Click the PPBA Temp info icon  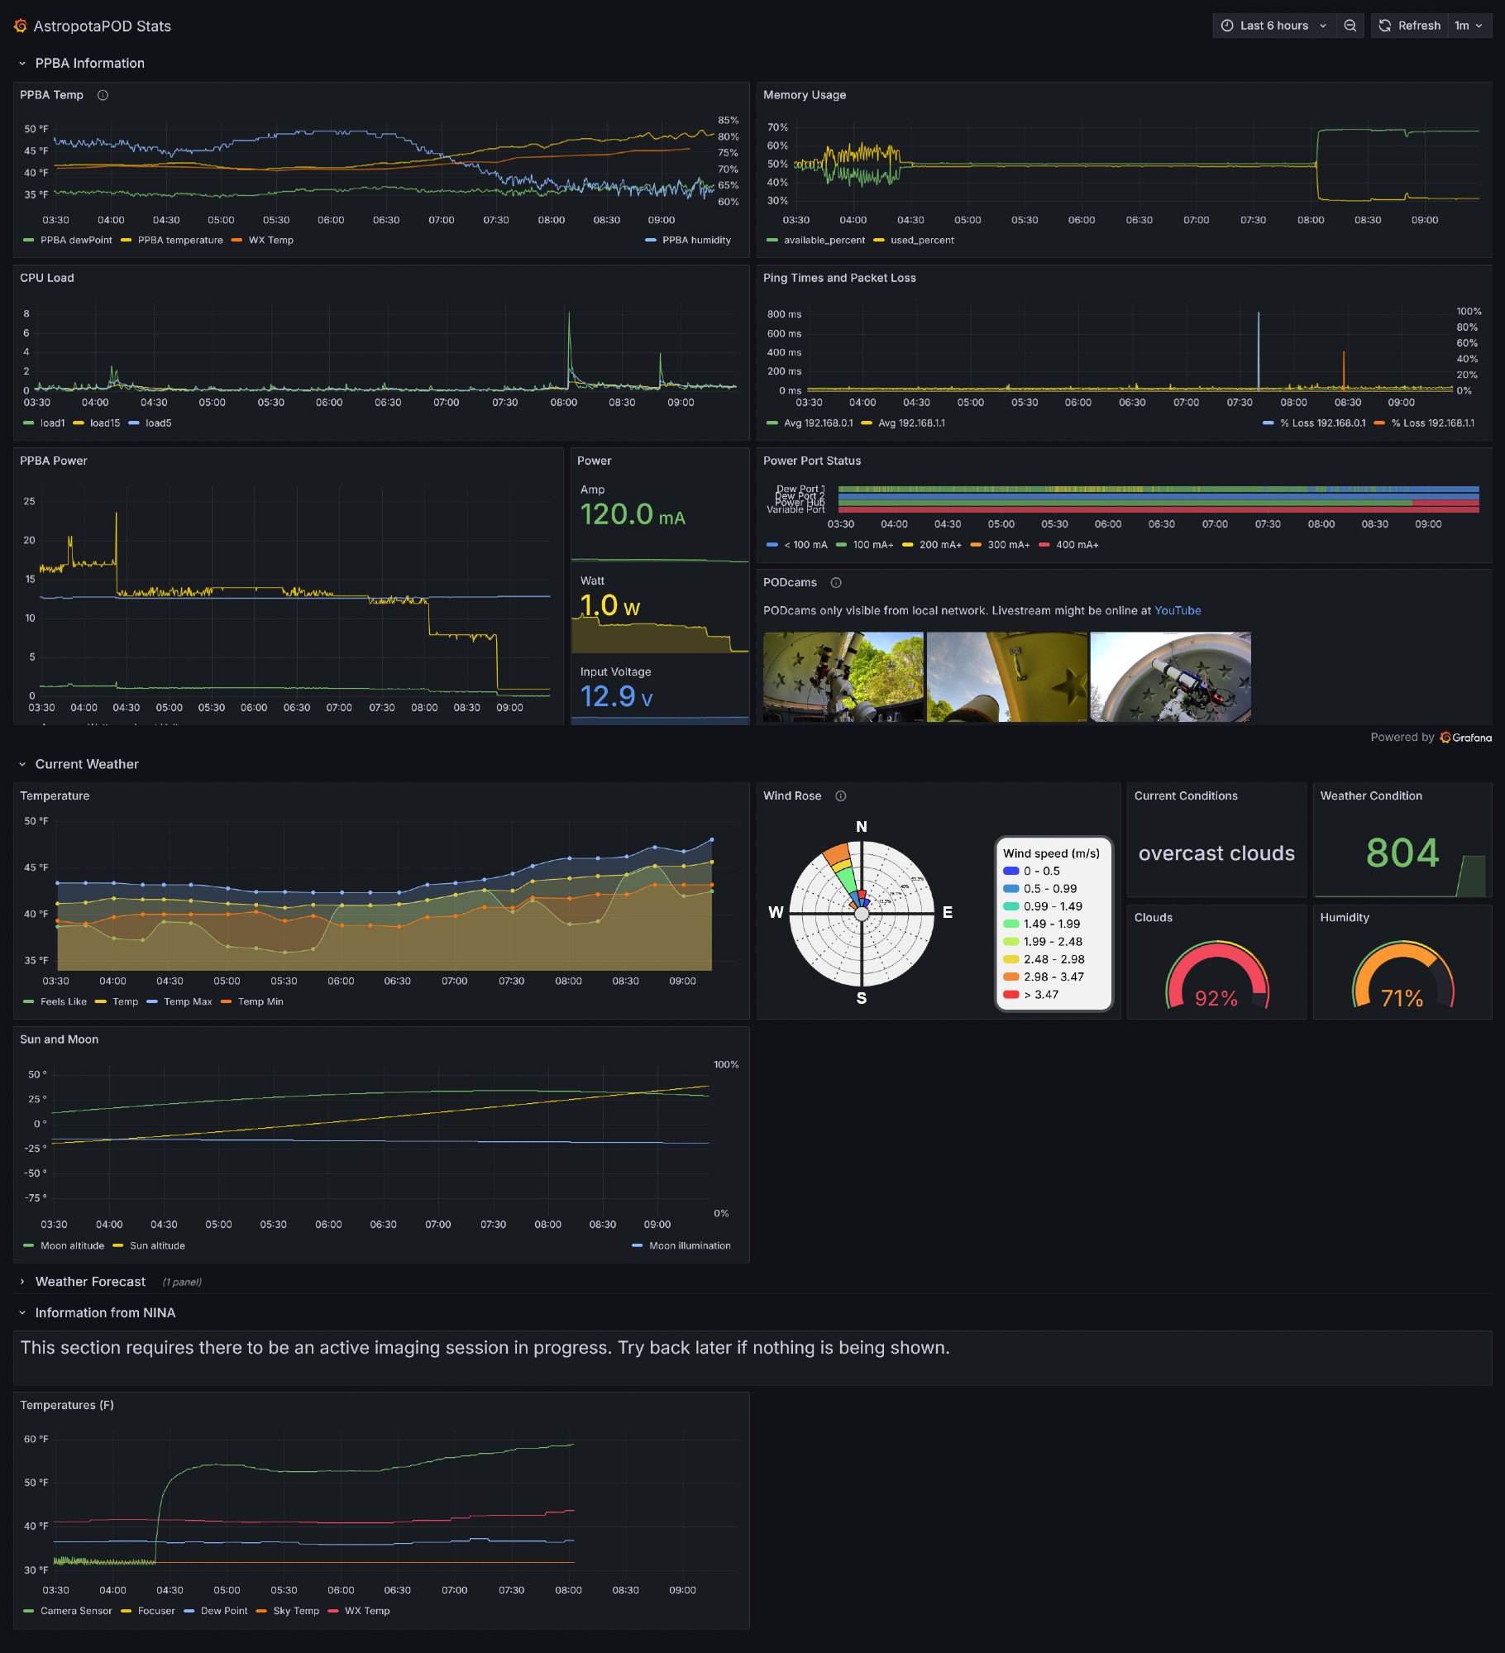(103, 95)
